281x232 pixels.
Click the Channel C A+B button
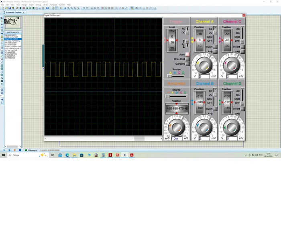click(243, 51)
